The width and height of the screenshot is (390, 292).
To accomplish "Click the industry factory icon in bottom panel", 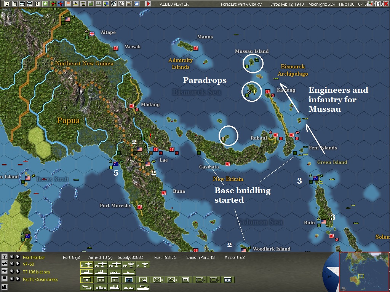I will pyautogui.click(x=5, y=287).
